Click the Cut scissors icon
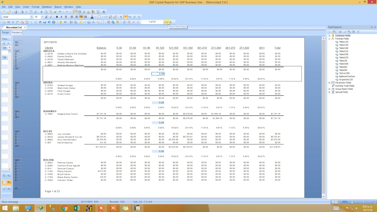The image size is (377, 212). pyautogui.click(x=41, y=12)
